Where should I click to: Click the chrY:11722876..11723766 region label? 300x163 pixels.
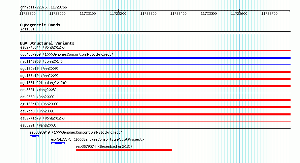click(43, 7)
